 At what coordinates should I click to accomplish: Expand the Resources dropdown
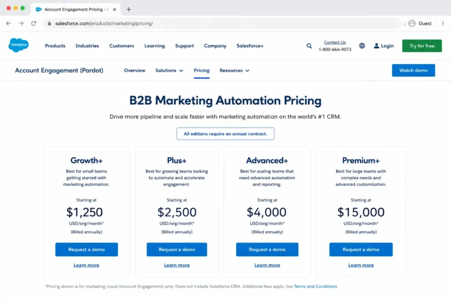(234, 71)
